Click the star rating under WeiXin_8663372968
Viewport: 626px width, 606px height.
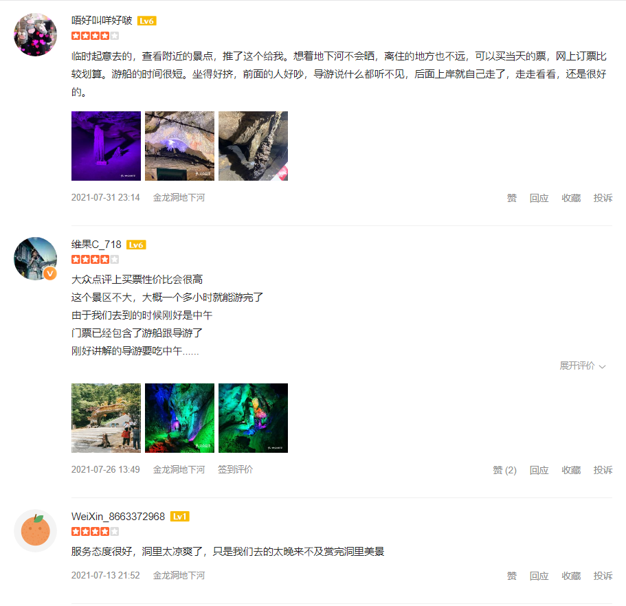(x=95, y=531)
